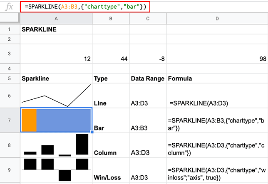Select column D header
The image size is (268, 184).
point(217,19)
